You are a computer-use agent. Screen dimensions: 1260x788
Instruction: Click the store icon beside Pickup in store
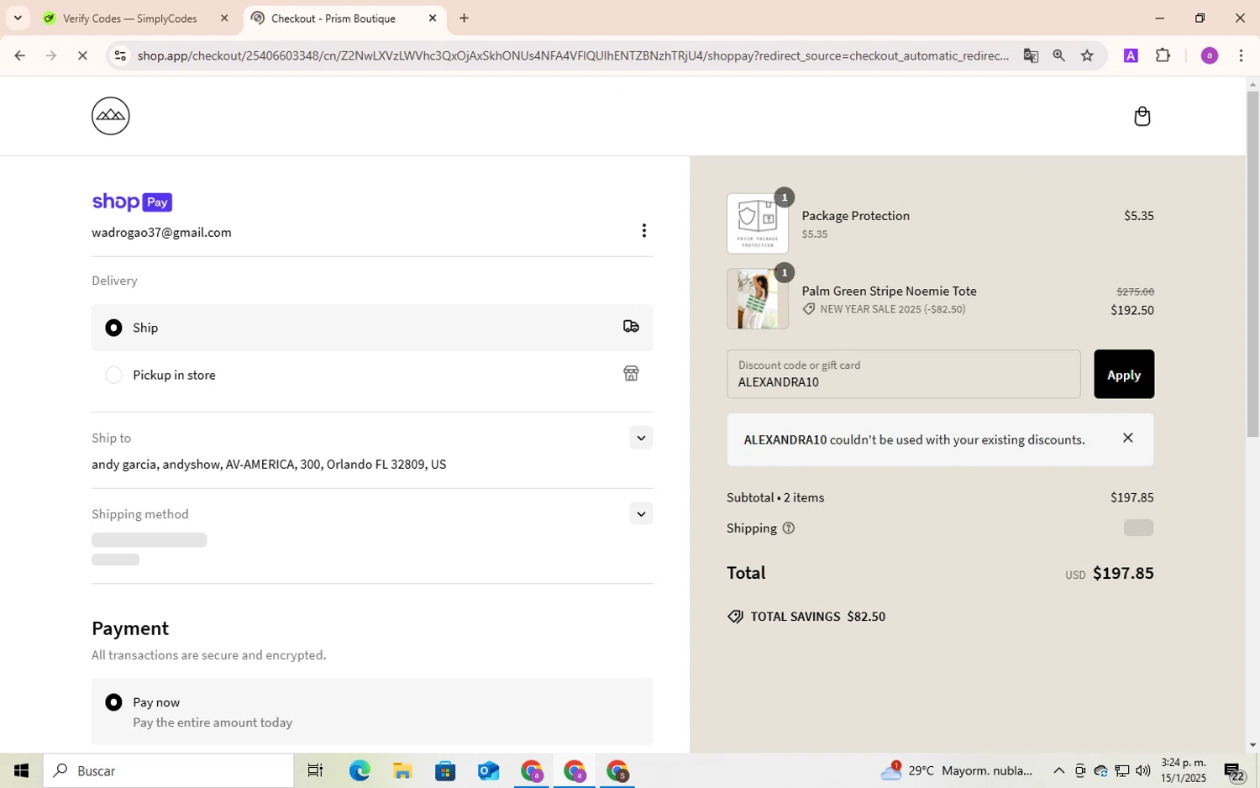coord(631,374)
